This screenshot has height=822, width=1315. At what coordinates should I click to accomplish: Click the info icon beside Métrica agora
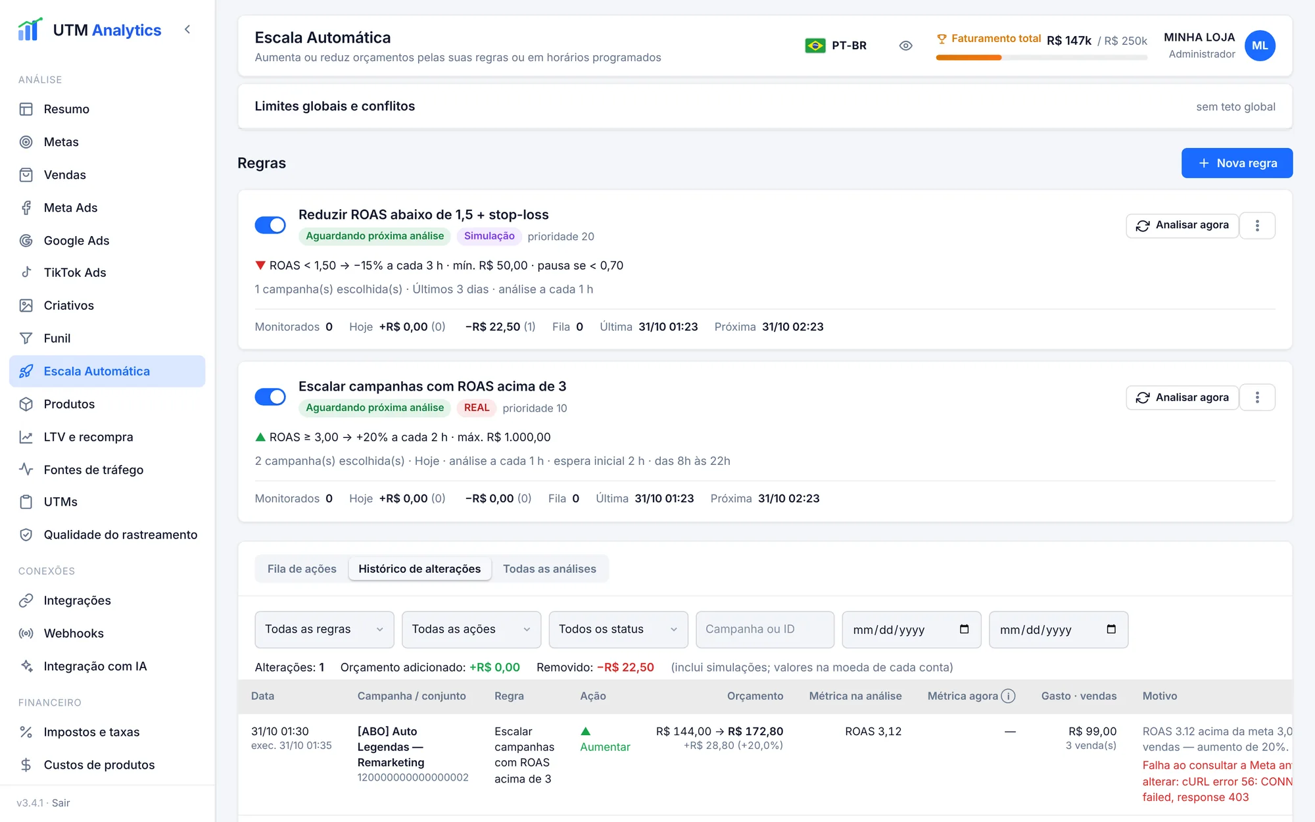(1008, 696)
